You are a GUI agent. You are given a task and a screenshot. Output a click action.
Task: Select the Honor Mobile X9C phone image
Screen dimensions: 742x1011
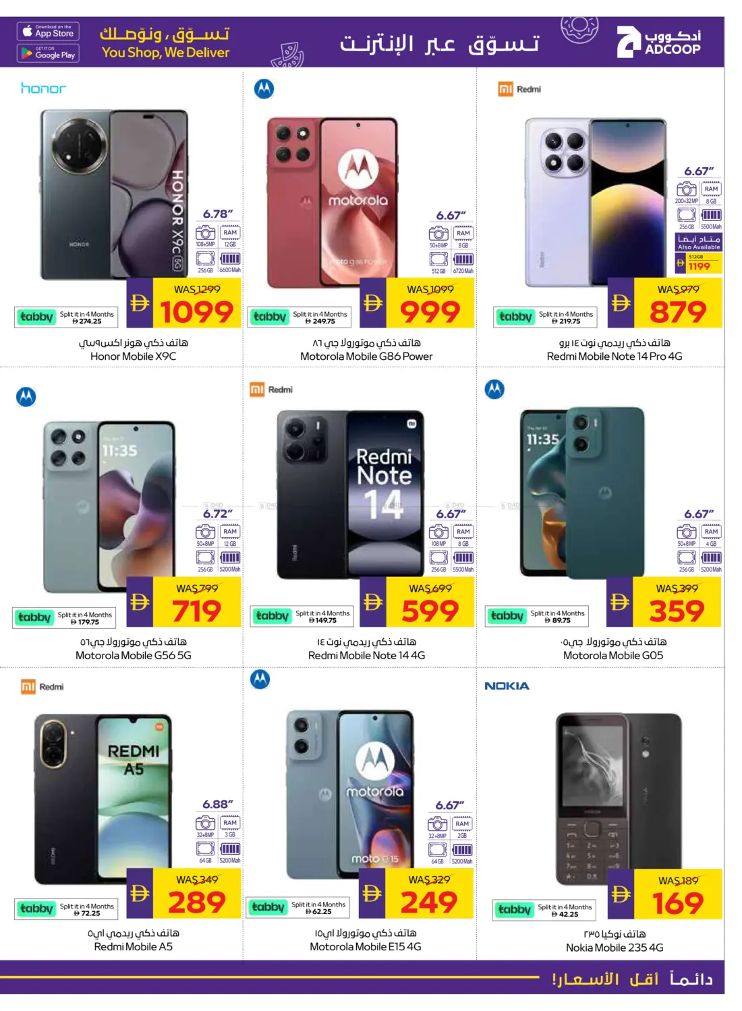pyautogui.click(x=113, y=195)
